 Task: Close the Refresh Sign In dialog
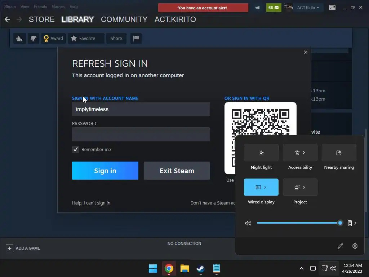(306, 52)
